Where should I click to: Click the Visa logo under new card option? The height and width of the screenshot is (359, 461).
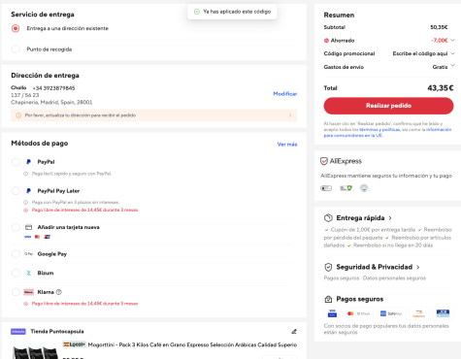click(x=27, y=237)
